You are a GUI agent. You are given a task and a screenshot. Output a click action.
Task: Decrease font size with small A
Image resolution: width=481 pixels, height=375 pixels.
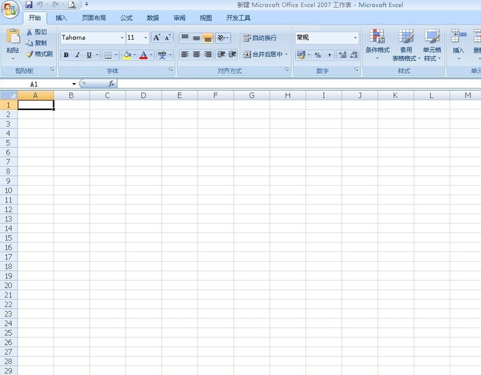tap(168, 38)
